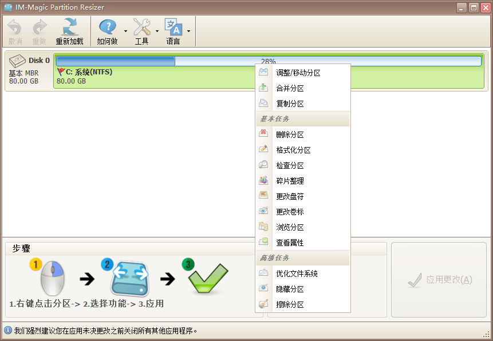
Task: Click the 更改盘符 drive letter icon
Action: click(x=263, y=196)
